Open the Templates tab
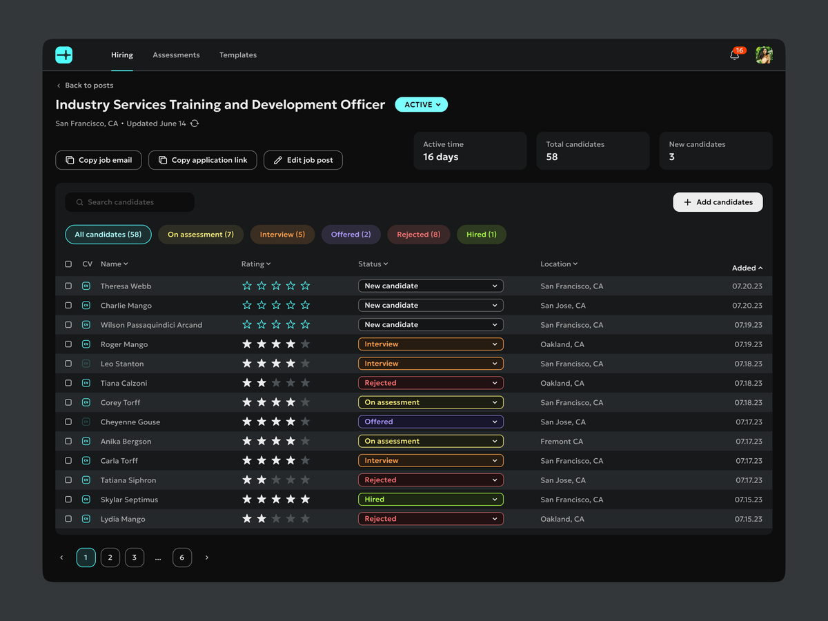The width and height of the screenshot is (828, 621). click(238, 55)
